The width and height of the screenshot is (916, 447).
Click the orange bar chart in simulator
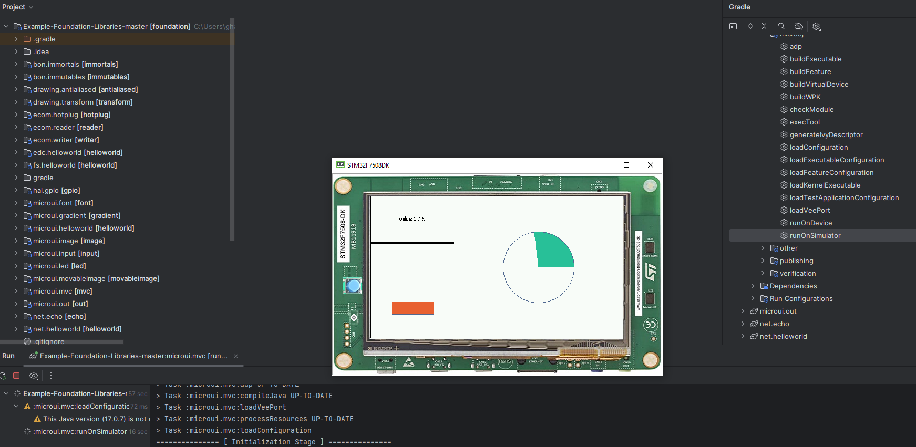point(413,308)
